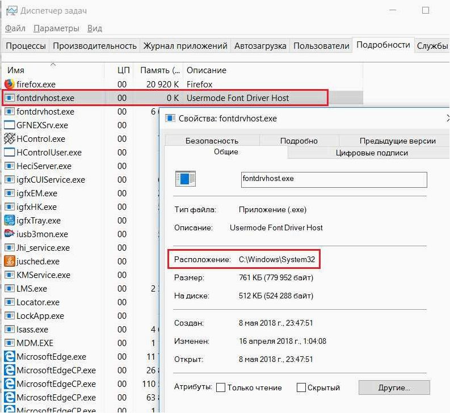Click the HControlUser.exe process icon

(9, 152)
